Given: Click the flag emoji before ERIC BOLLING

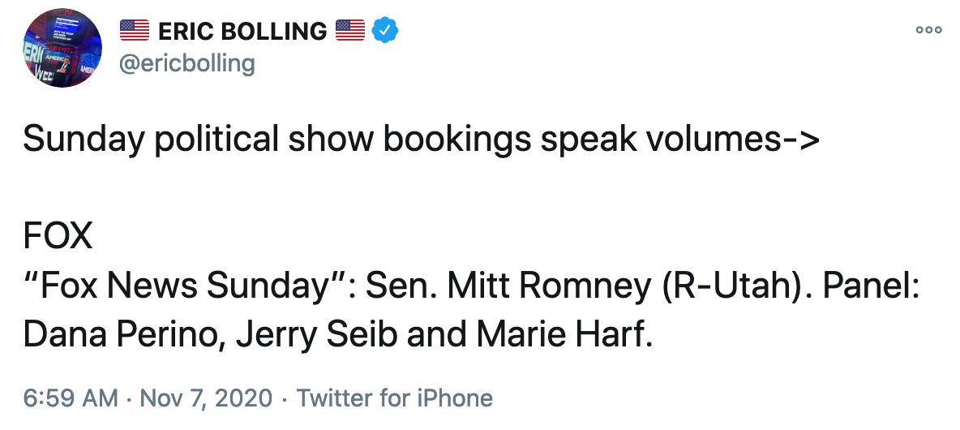Looking at the screenshot, I should coord(134,30).
